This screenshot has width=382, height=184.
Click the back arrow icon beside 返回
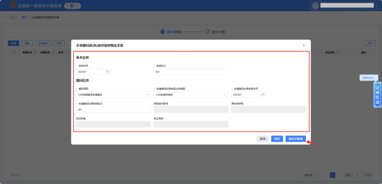click(6, 17)
